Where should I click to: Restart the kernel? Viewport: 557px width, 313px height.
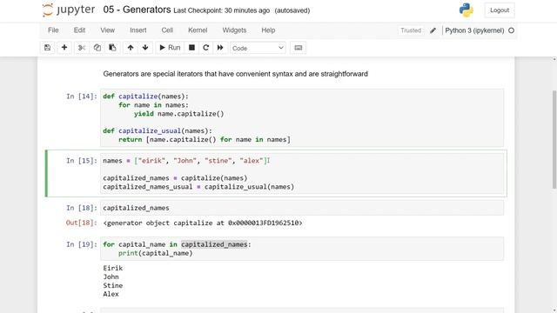coord(206,48)
